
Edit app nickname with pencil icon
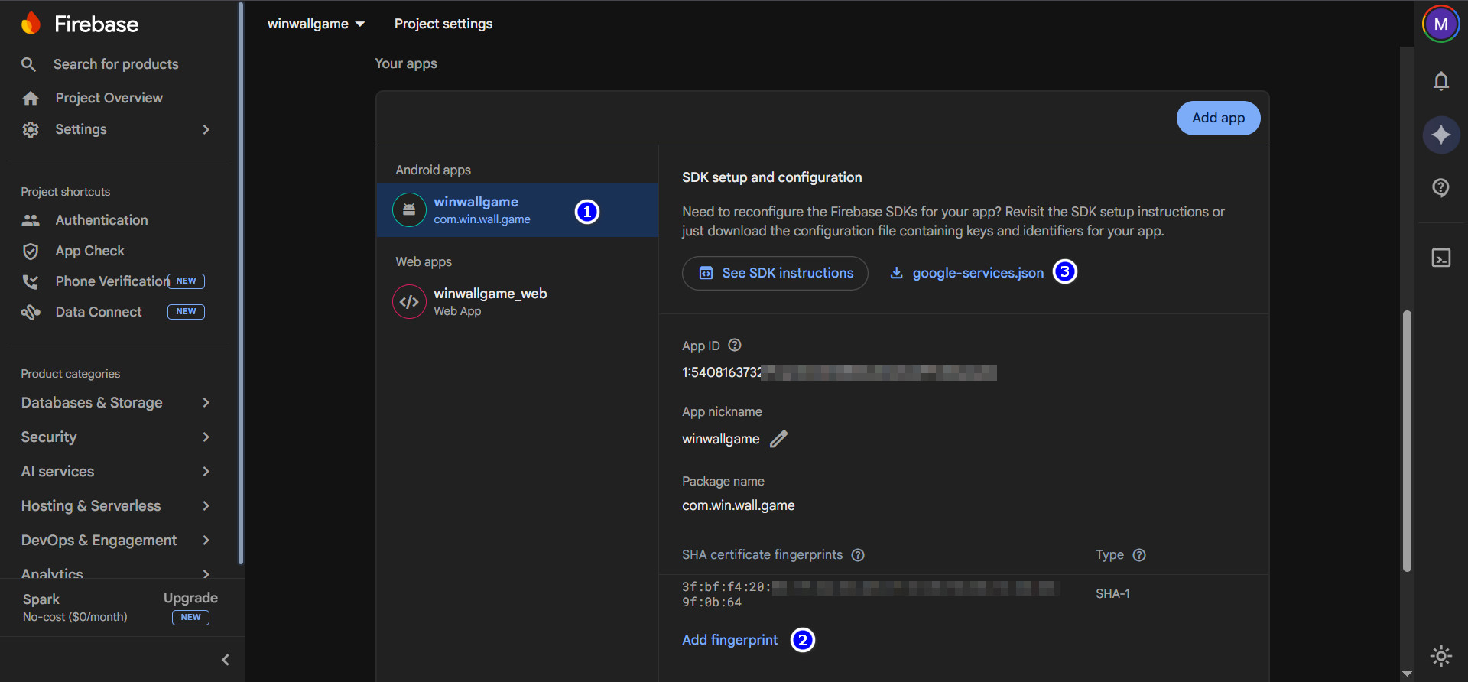click(x=778, y=439)
